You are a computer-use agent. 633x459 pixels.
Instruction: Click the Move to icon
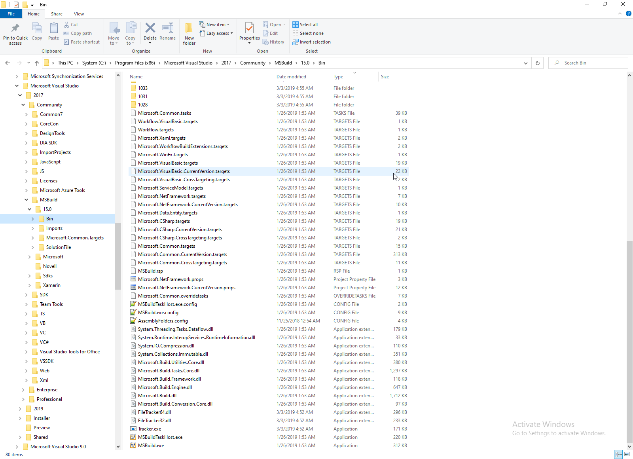tap(114, 28)
